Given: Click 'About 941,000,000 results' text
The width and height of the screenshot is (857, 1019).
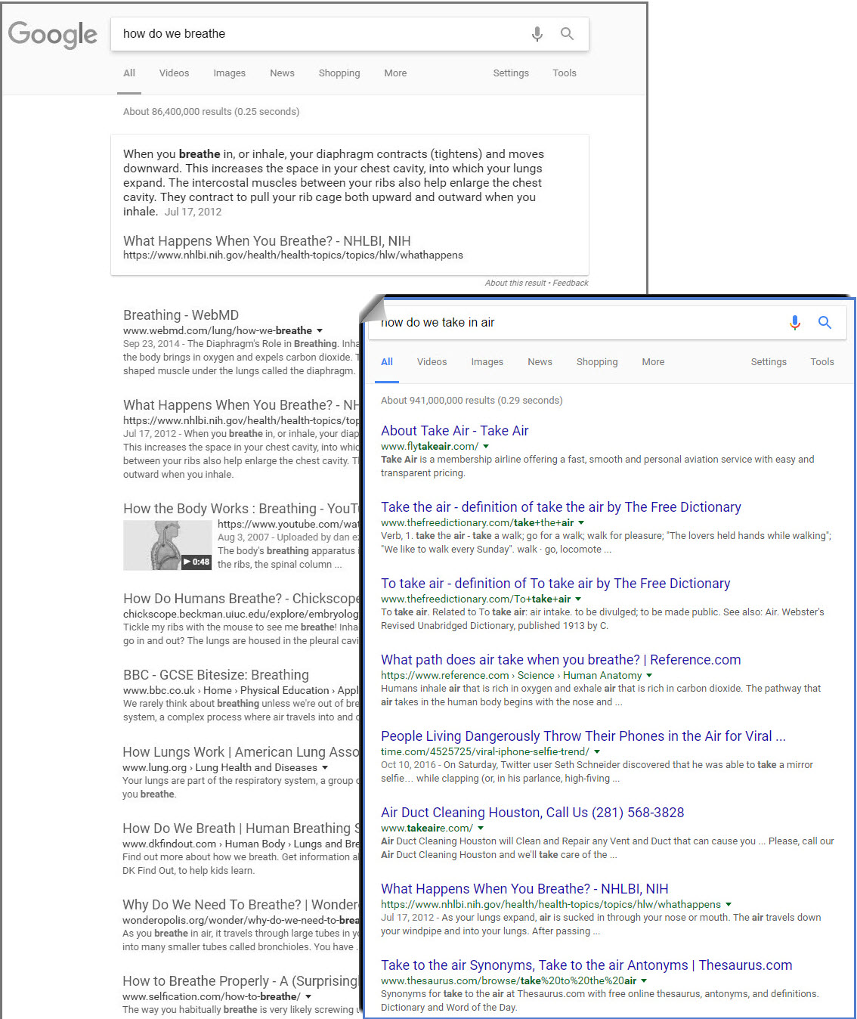Looking at the screenshot, I should coord(472,401).
